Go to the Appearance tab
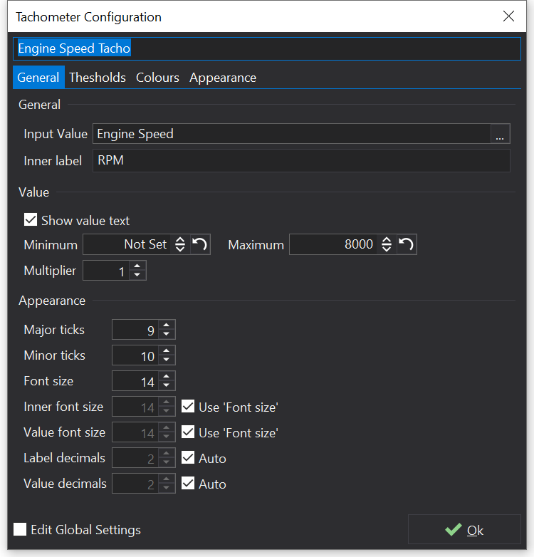The height and width of the screenshot is (557, 534). tap(222, 78)
